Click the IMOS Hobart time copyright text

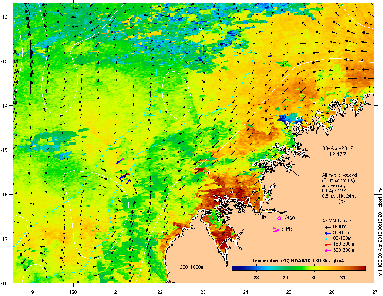pos(380,232)
